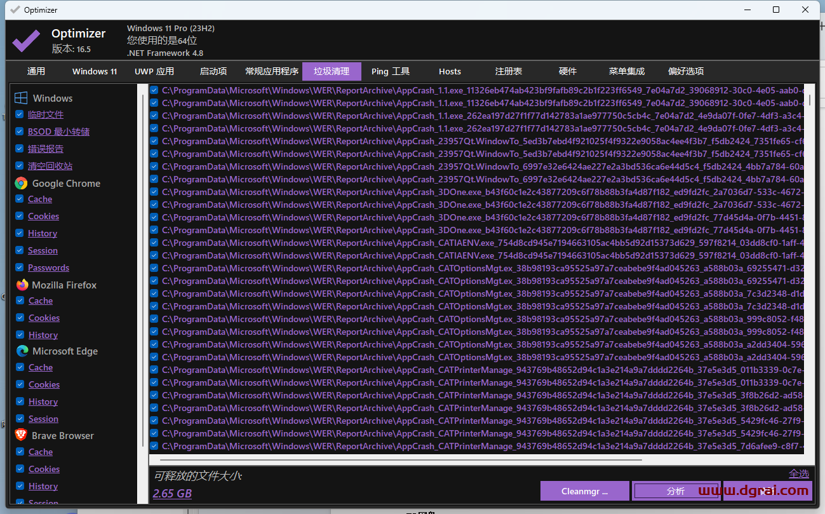
Task: Click the 2.65 GB size value
Action: click(x=172, y=494)
